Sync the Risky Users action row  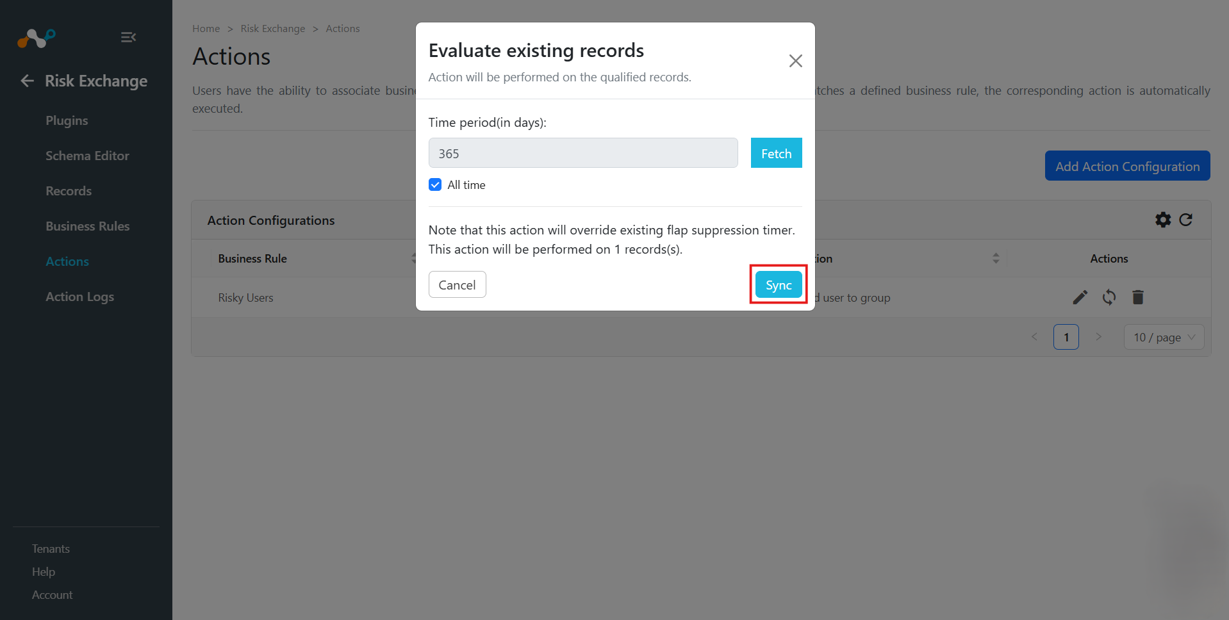pyautogui.click(x=1109, y=297)
